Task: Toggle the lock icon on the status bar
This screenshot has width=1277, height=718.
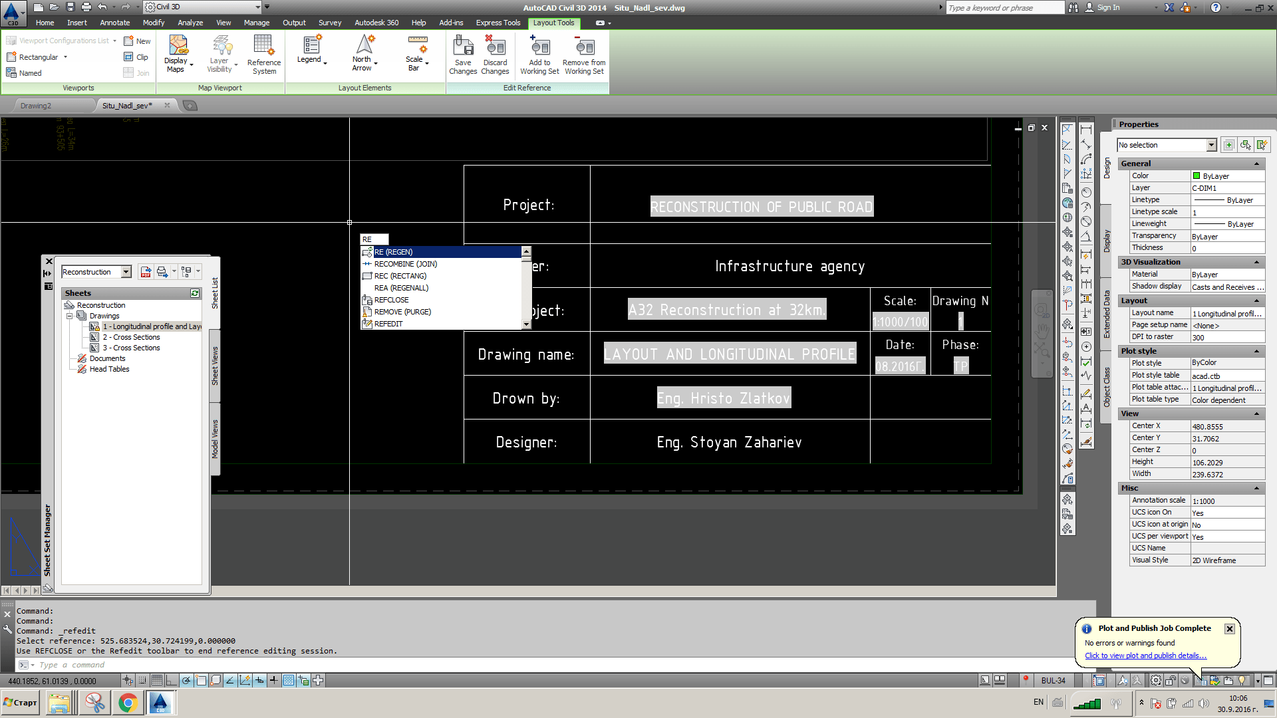Action: [1170, 680]
